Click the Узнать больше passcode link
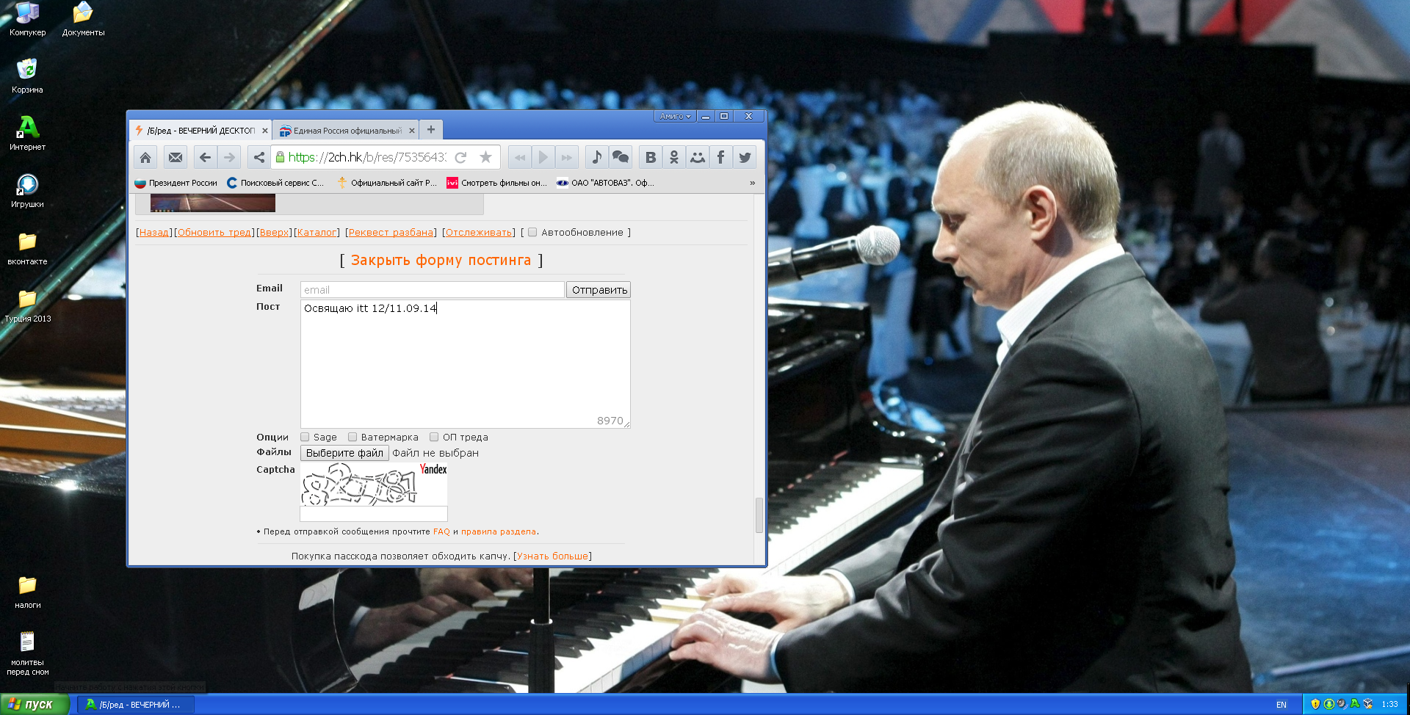Screen dimensions: 1410x715 click(553, 556)
